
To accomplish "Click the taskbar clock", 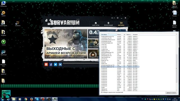I will point(175,99).
